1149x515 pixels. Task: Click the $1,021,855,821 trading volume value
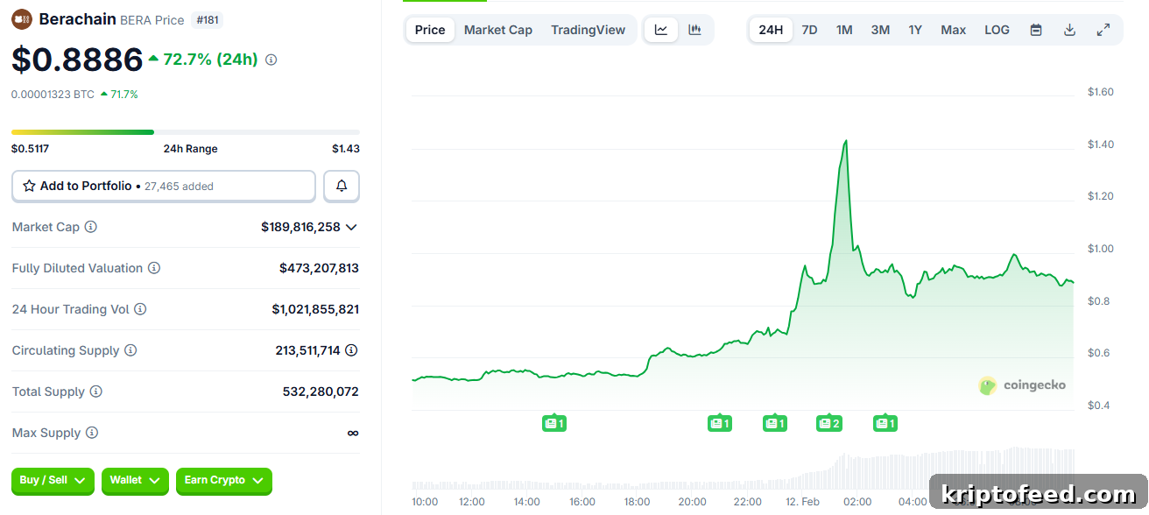click(315, 309)
